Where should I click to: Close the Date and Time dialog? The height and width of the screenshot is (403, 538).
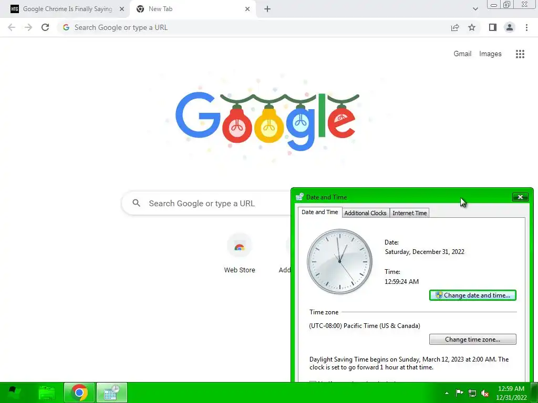point(520,197)
